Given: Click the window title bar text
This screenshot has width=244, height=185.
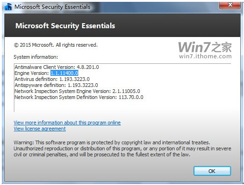Looking at the screenshot, I should tap(52, 7).
